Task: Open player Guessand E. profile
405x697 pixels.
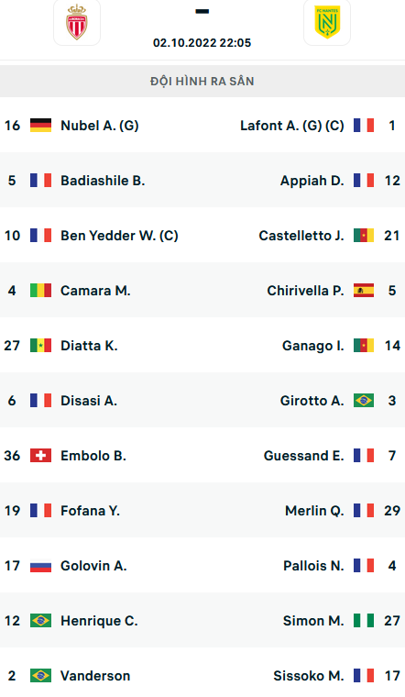Action: [x=304, y=456]
